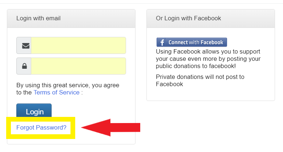283x152 pixels.
Task: Click the red arrow pointing at Forgot Password
Action: (x=109, y=127)
